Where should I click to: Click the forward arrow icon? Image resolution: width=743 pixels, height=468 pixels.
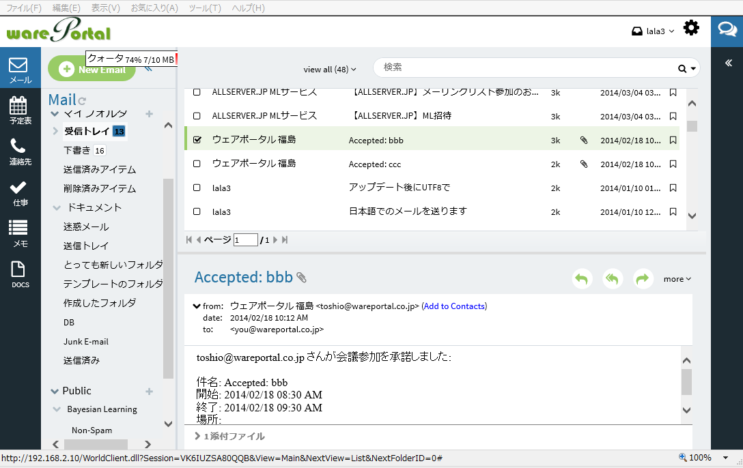(643, 278)
